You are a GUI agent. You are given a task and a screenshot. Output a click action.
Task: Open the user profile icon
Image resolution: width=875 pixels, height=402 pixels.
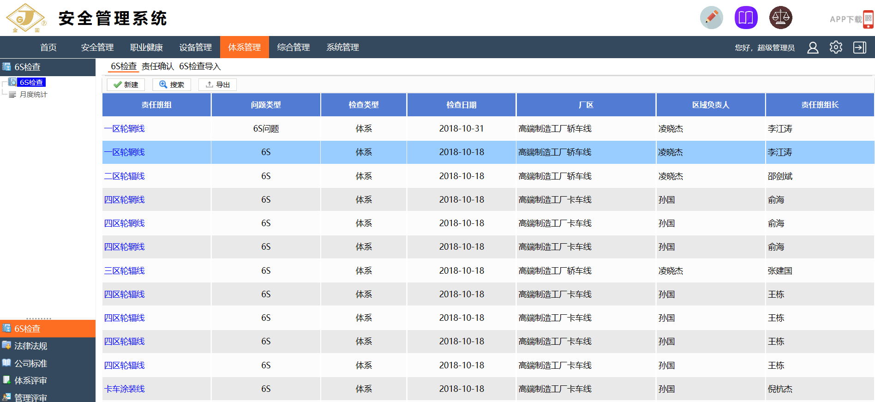pyautogui.click(x=813, y=48)
